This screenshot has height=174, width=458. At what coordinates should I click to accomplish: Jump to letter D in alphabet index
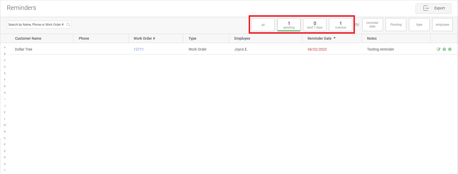coord(5,67)
